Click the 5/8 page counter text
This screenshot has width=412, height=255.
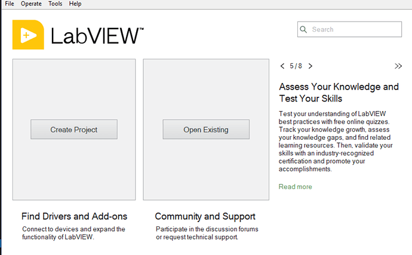pyautogui.click(x=296, y=66)
